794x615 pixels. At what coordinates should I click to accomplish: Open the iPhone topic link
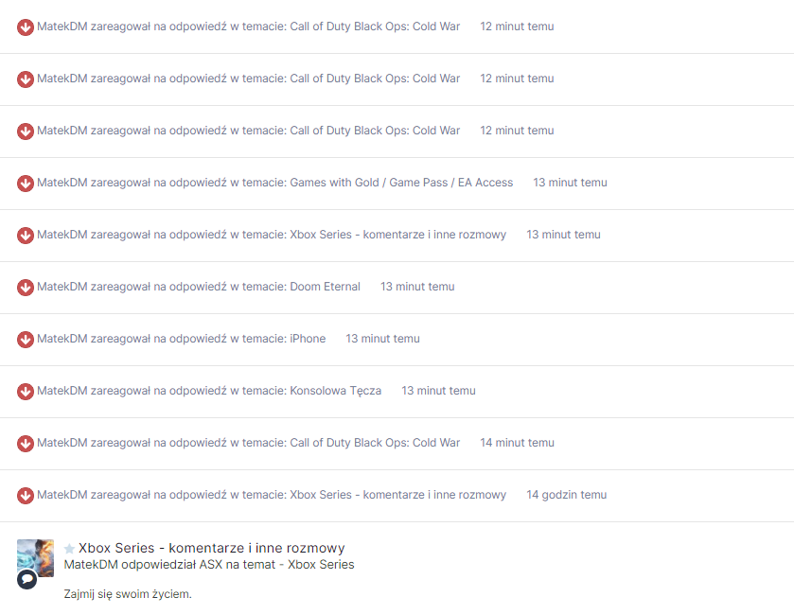[x=308, y=339]
